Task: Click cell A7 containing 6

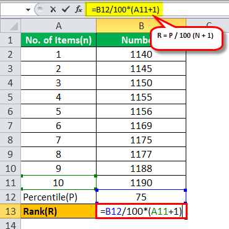Action: (x=59, y=125)
